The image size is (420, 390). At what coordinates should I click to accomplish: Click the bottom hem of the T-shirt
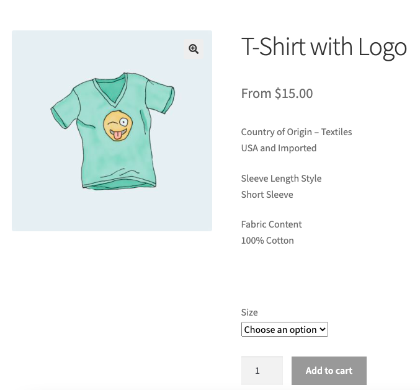tap(119, 184)
